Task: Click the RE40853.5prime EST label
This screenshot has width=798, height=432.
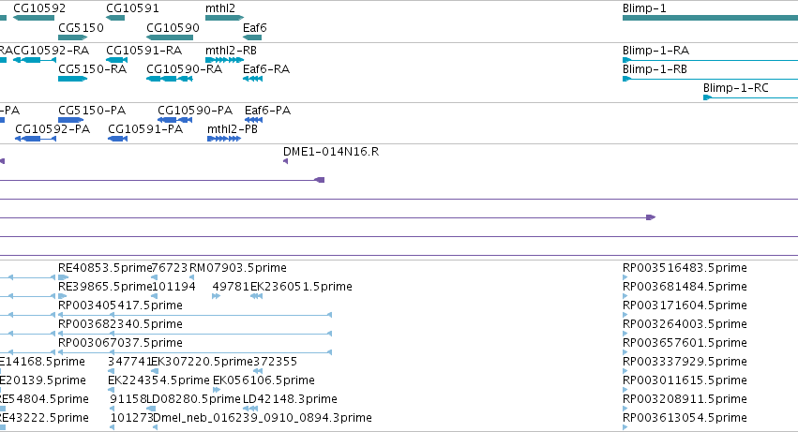Action: pyautogui.click(x=105, y=268)
